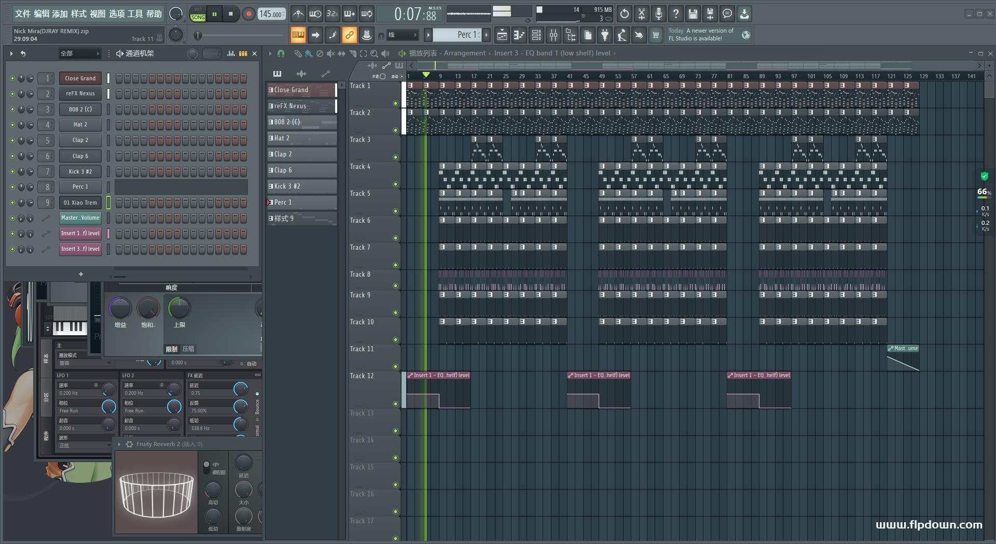This screenshot has height=544, width=996.
Task: Open the Mixer view icon
Action: 554,35
